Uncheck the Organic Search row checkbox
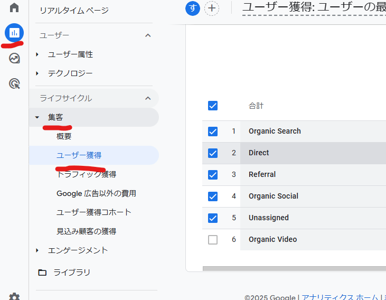The height and width of the screenshot is (300, 386). tap(213, 132)
